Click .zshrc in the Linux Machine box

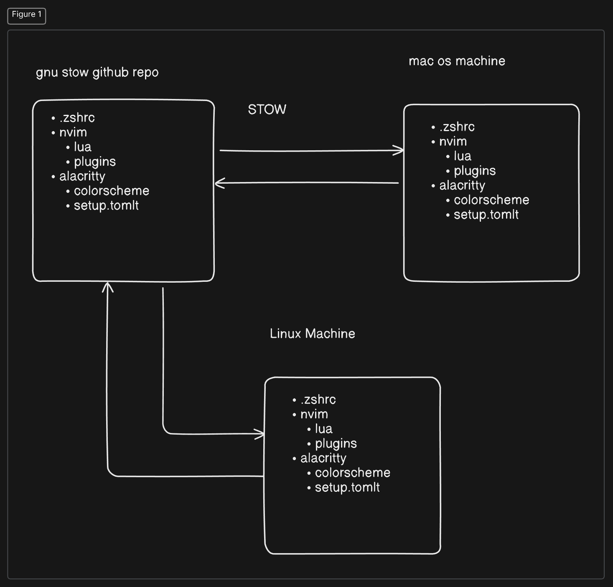[x=318, y=400]
